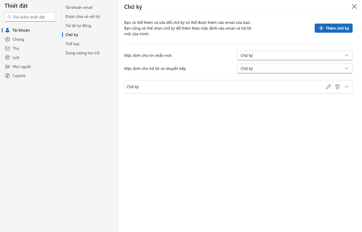The width and height of the screenshot is (362, 232).
Task: Open Mọi người people icon
Action: coord(7,67)
